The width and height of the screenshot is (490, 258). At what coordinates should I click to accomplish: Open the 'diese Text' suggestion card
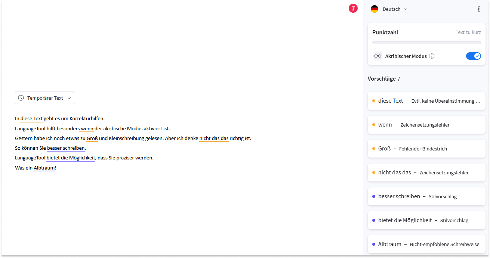click(x=426, y=101)
